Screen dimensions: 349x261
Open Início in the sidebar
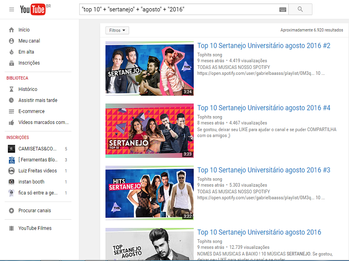(24, 30)
